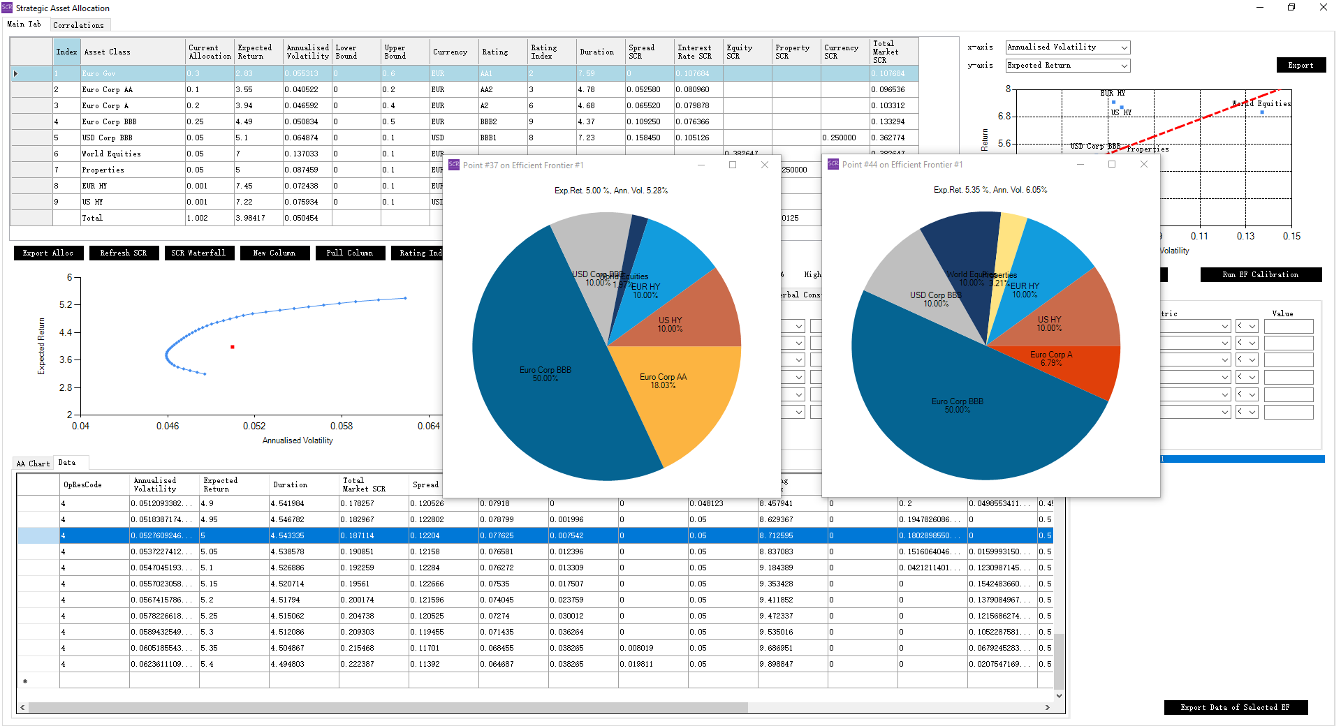Select the red point on the frontier chart

tap(232, 347)
